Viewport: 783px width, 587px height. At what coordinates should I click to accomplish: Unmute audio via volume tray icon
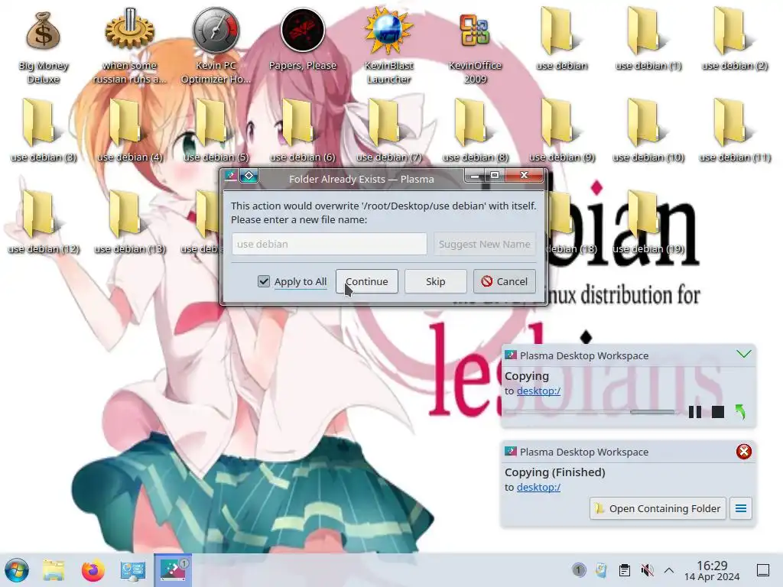pos(647,570)
